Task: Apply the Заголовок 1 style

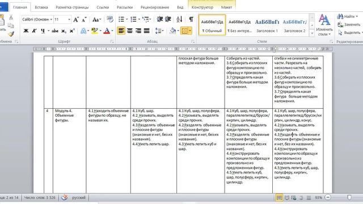Action: point(267,25)
